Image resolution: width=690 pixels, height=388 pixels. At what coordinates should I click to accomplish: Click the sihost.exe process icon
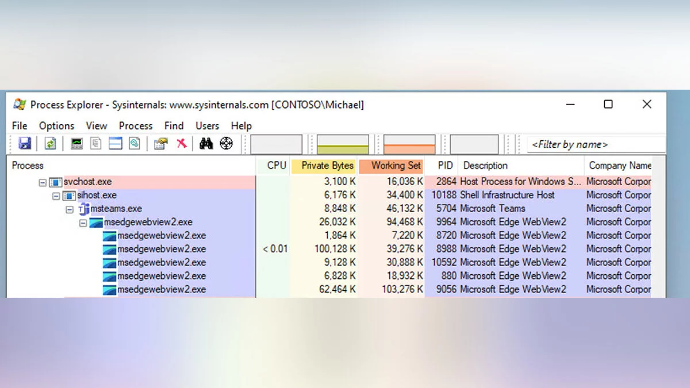pyautogui.click(x=70, y=195)
